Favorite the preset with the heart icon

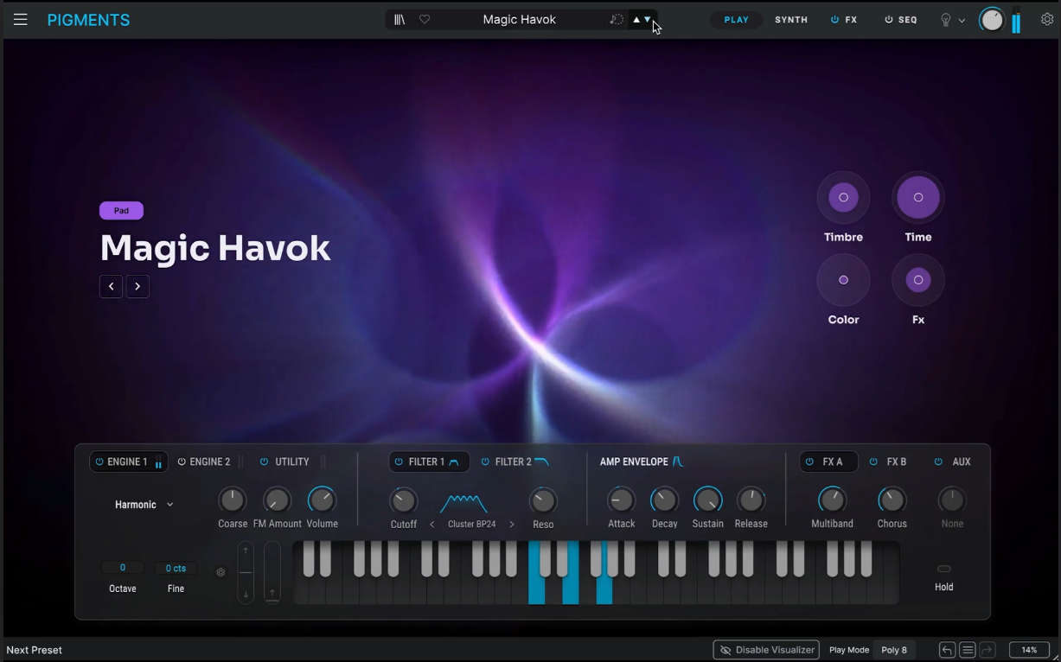click(x=425, y=20)
